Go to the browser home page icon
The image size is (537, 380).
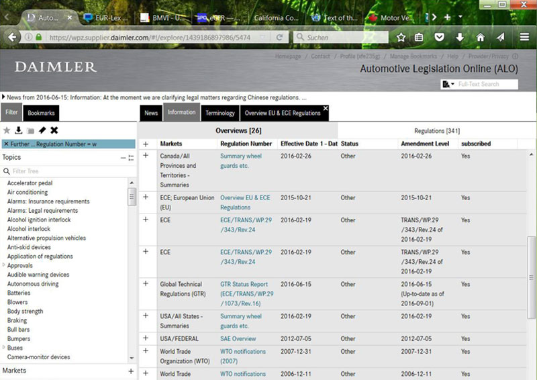tap(481, 37)
